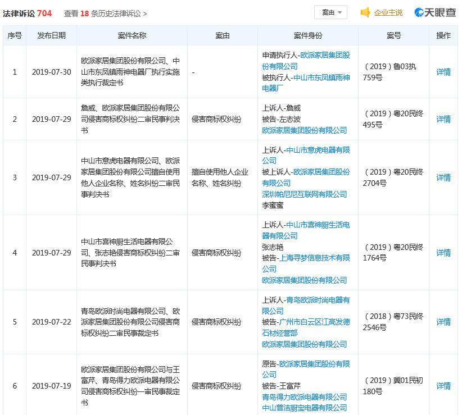Screen dimensions: 462x415
Task: Click case name 詹威、欧派家居集团股份有限公司侵害商标权纠纷
Action: 130,119
